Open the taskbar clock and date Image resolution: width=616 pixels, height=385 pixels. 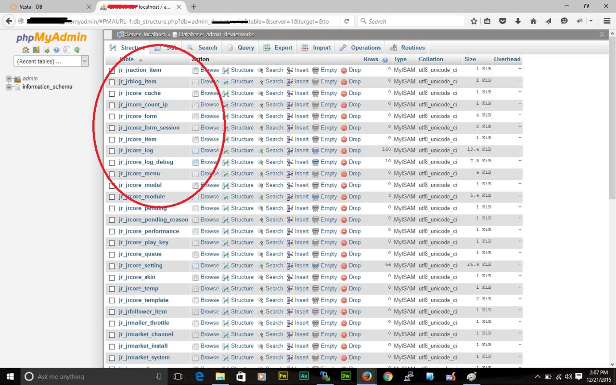[598, 376]
